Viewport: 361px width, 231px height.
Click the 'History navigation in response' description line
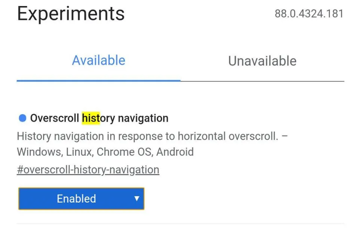(152, 136)
